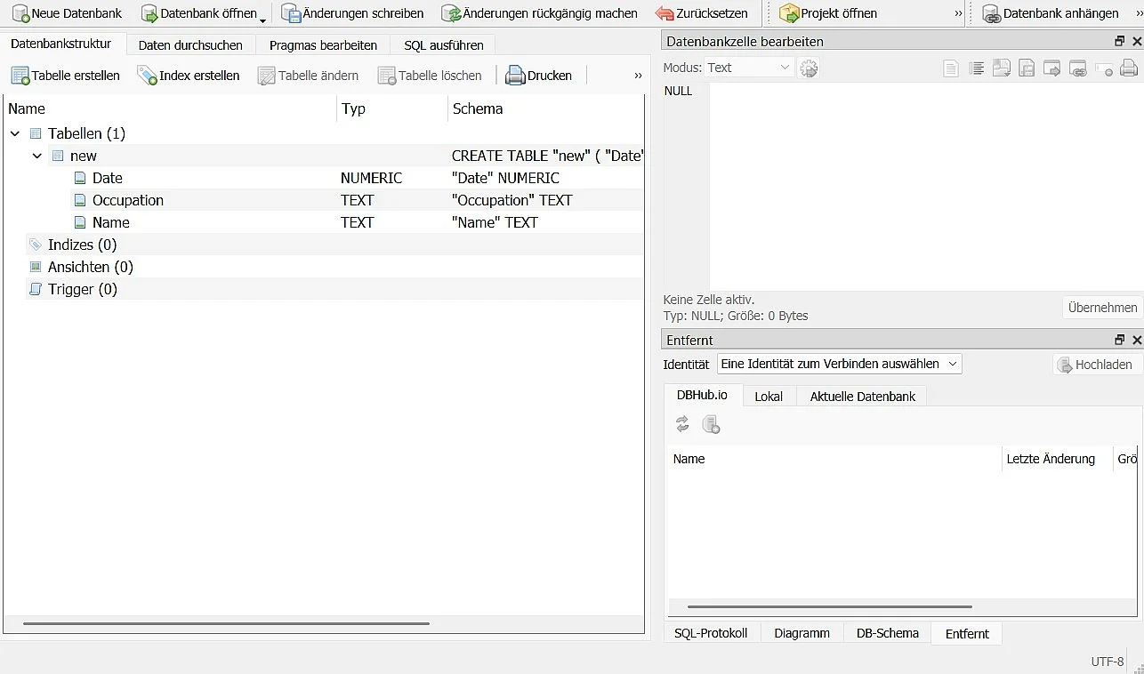Click the refresh icon under DBHub.io tab
This screenshot has width=1144, height=674.
[x=683, y=425]
